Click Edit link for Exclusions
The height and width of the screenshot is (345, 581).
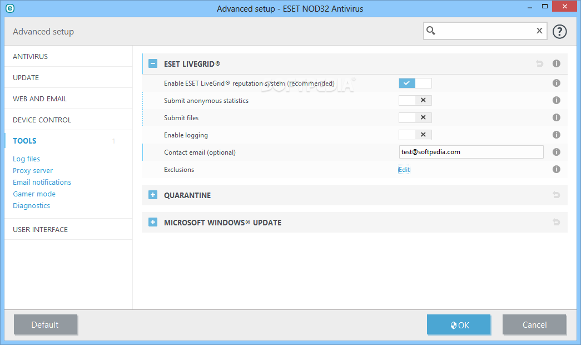click(404, 170)
